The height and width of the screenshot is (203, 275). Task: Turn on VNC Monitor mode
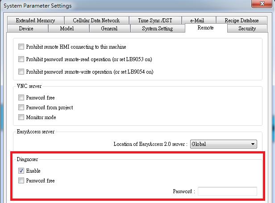click(x=21, y=117)
